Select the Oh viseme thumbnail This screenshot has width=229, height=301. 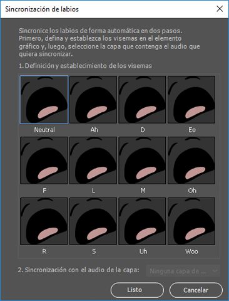(x=191, y=161)
